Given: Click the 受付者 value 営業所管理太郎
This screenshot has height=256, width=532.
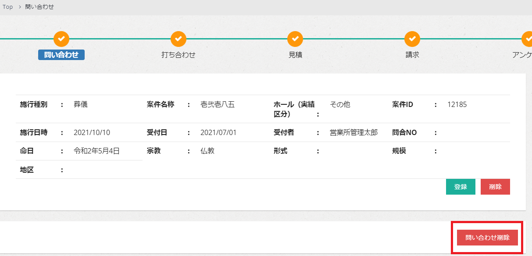Looking at the screenshot, I should coord(353,132).
